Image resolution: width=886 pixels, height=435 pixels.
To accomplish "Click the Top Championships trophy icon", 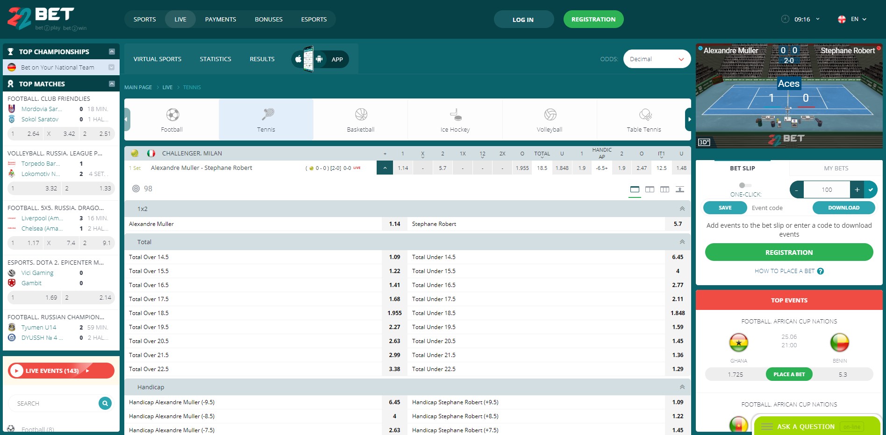I will tap(11, 52).
